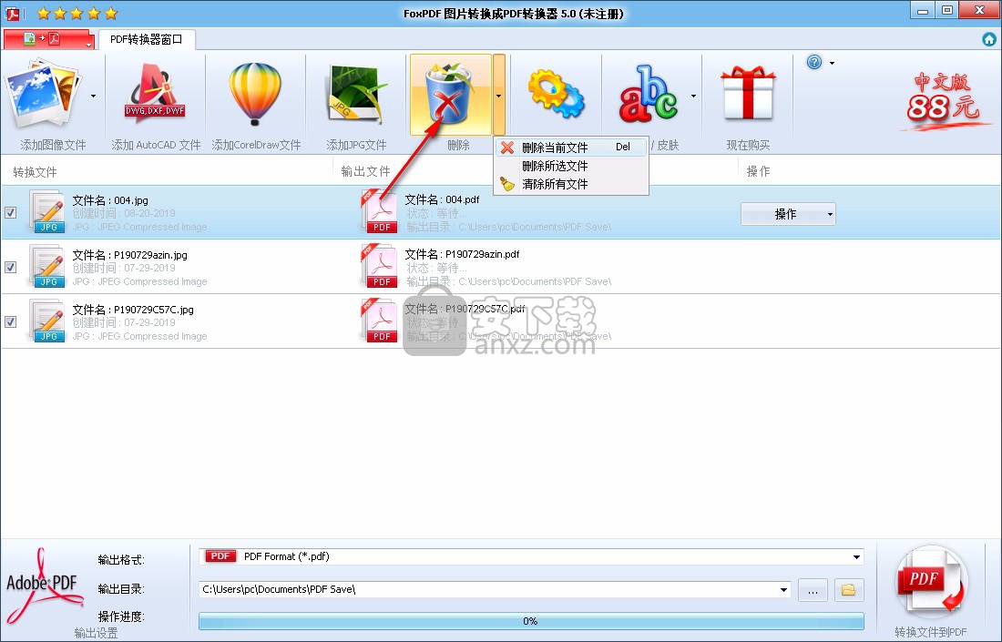This screenshot has height=642, width=1002.
Task: Select 清除所有文件 menu entry
Action: click(x=571, y=184)
